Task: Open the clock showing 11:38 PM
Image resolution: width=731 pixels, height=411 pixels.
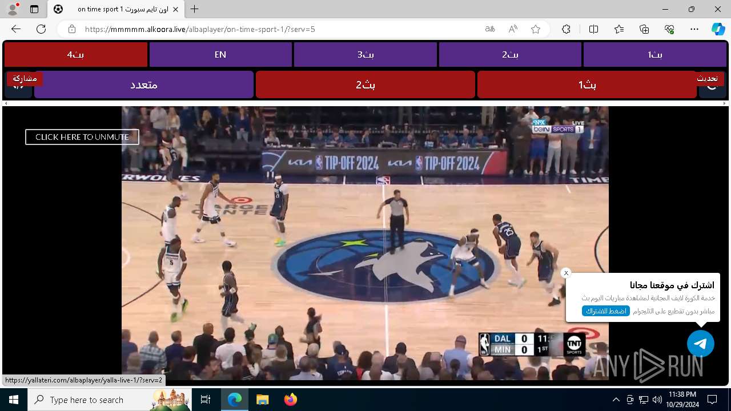Action: coord(682,400)
